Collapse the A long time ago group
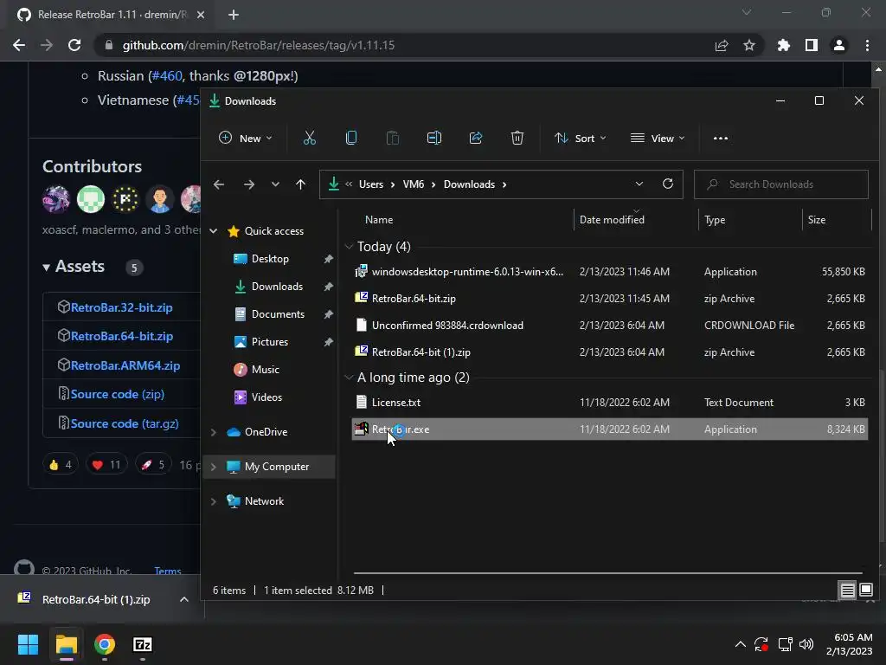The image size is (886, 665). (349, 378)
